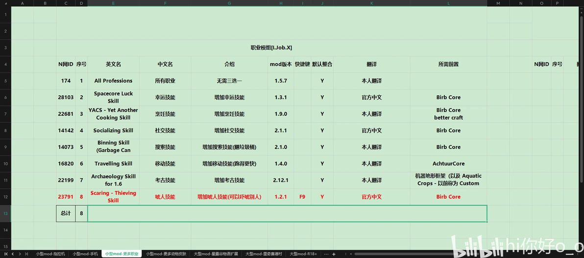Viewport: 584px width, 258px height.
Task: Click the Travelling Skill cell
Action: click(113, 164)
